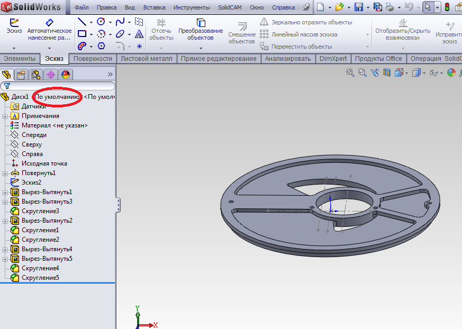462x329 pixels.
Task: Open the Вставка menu
Action: (154, 7)
